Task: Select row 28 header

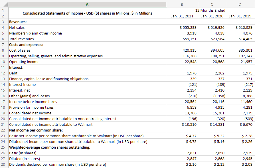Action: 4,164
